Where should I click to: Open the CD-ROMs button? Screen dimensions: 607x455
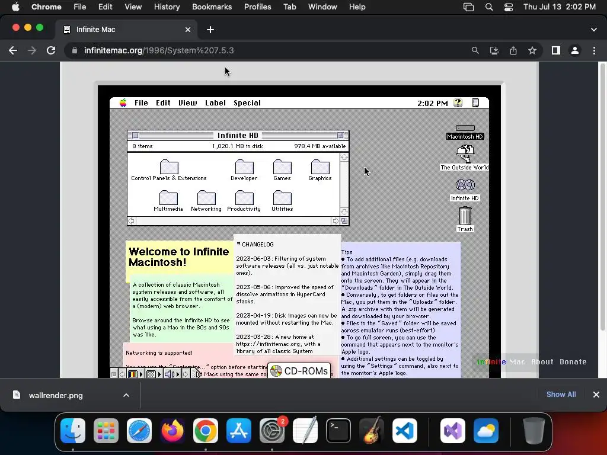(299, 371)
